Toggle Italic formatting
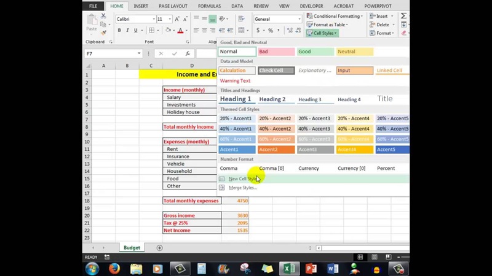This screenshot has height=276, width=492. pyautogui.click(x=127, y=30)
